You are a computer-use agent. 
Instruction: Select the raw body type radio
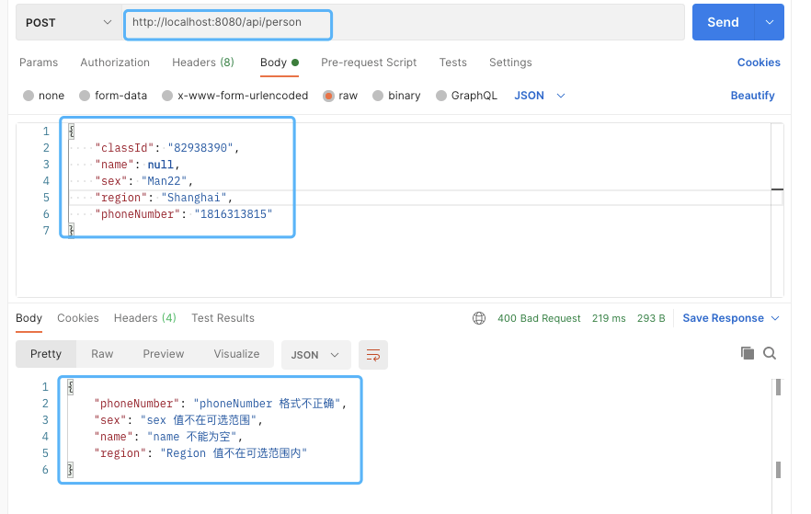pos(328,96)
